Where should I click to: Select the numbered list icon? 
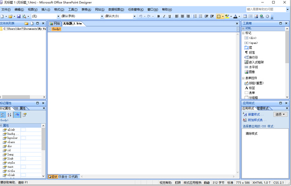[195, 16]
